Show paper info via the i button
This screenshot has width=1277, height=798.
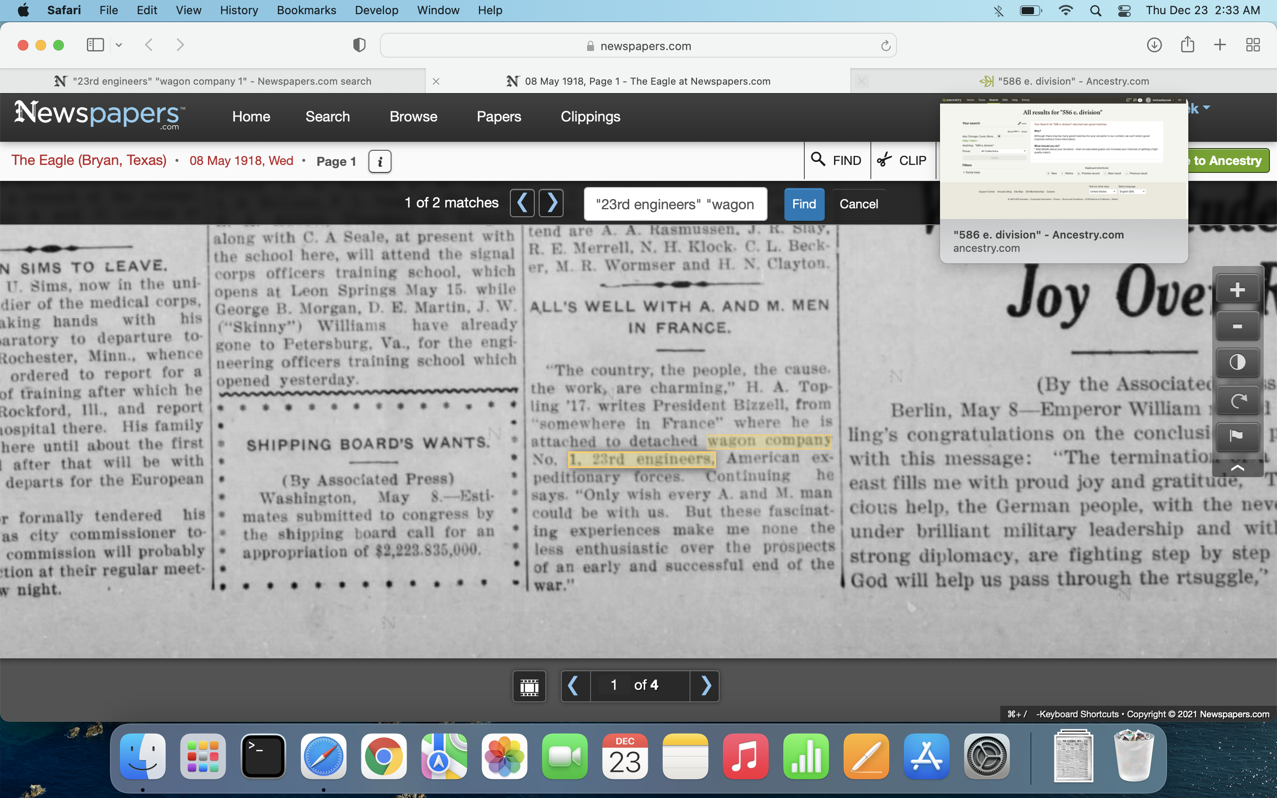click(380, 161)
